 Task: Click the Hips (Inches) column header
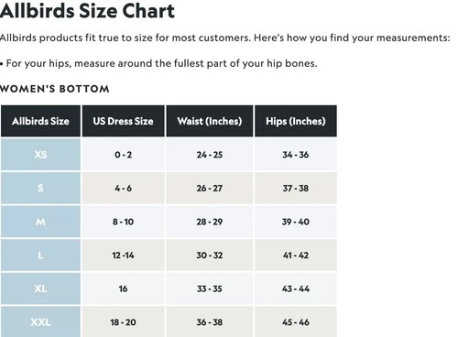coord(296,121)
